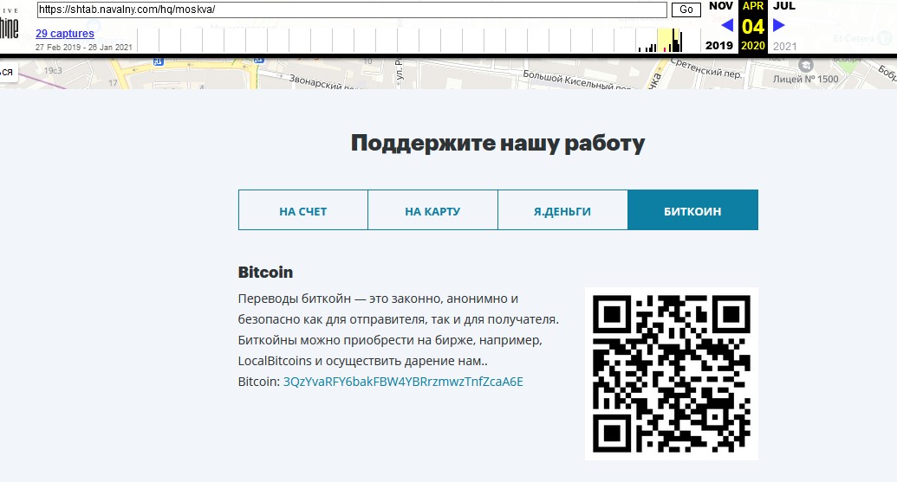Viewport: 897px width, 482px height.
Task: Click 'Звонарский' street label on map
Action: [x=325, y=83]
